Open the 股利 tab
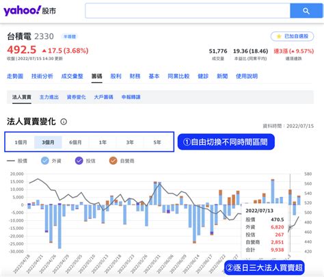Screen dimensions: 324x277 tap(116, 76)
